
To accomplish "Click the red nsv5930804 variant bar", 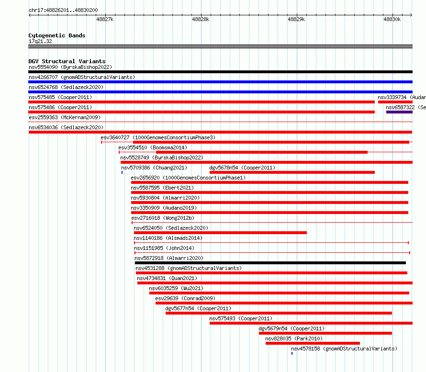I will click(270, 203).
